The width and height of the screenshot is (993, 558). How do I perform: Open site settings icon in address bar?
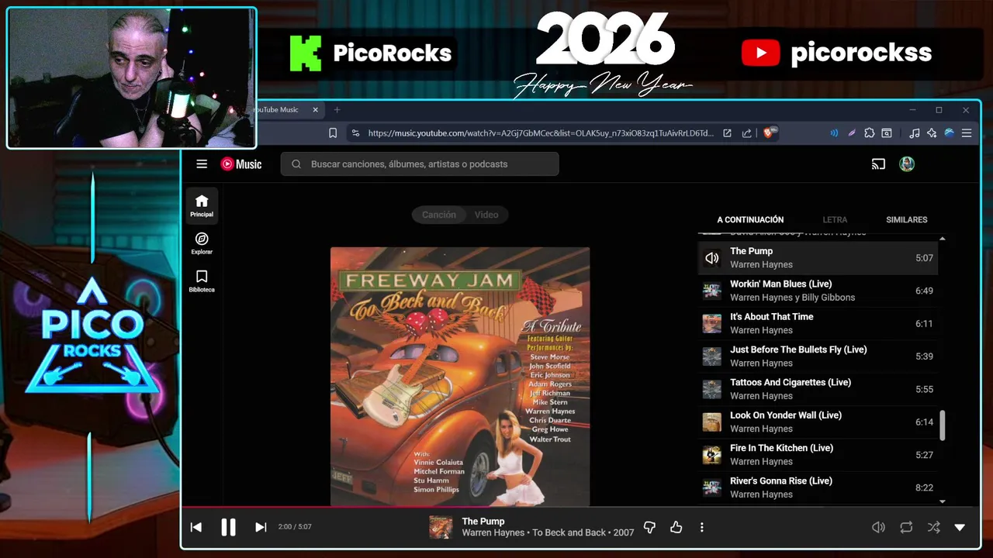355,133
